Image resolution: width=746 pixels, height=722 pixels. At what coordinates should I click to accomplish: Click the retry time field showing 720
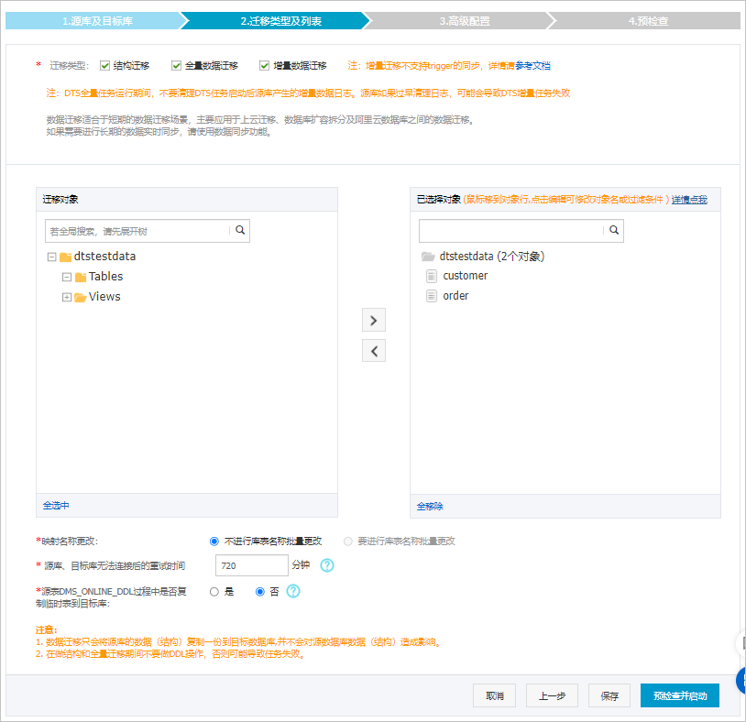tap(252, 565)
